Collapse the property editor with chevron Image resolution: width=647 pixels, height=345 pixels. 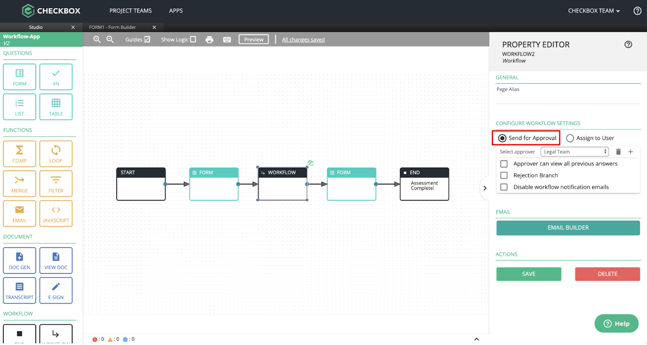click(485, 188)
